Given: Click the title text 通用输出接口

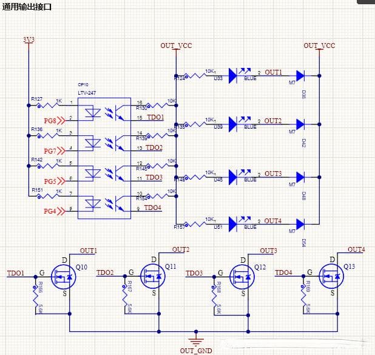Looking at the screenshot, I should pyautogui.click(x=27, y=7).
